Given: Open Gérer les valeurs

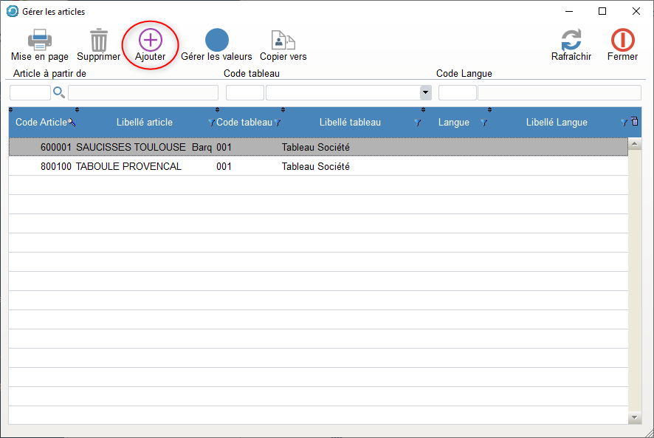Looking at the screenshot, I should [x=216, y=40].
